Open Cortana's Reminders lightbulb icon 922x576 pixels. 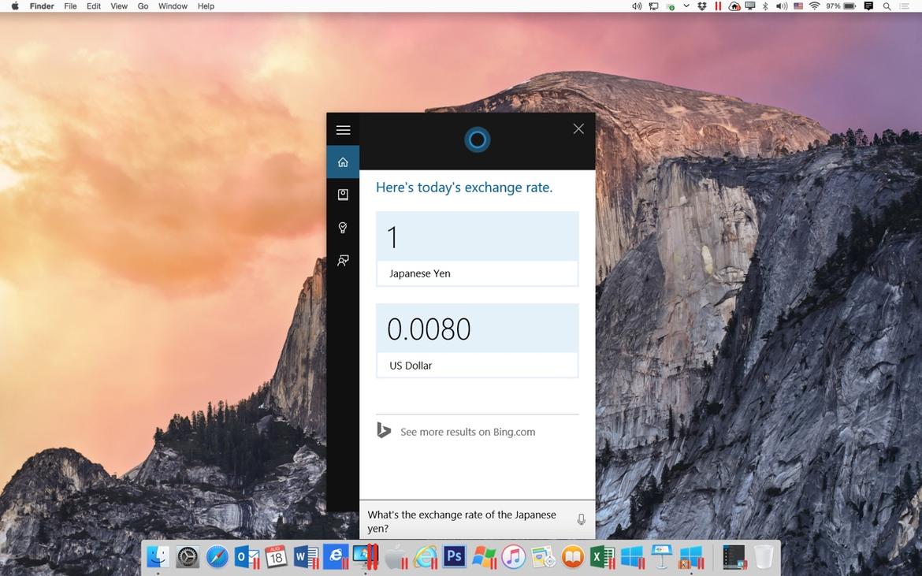[x=343, y=228]
